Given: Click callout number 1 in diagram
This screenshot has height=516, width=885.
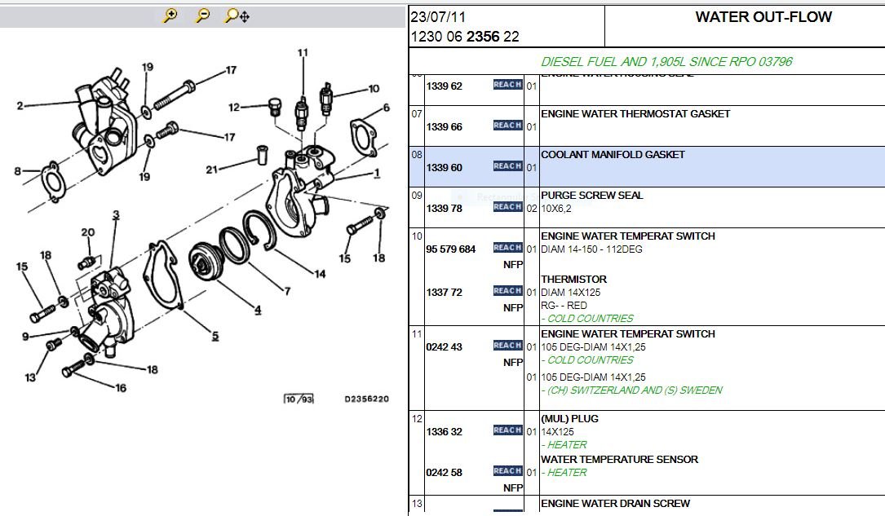Looking at the screenshot, I should 377,173.
